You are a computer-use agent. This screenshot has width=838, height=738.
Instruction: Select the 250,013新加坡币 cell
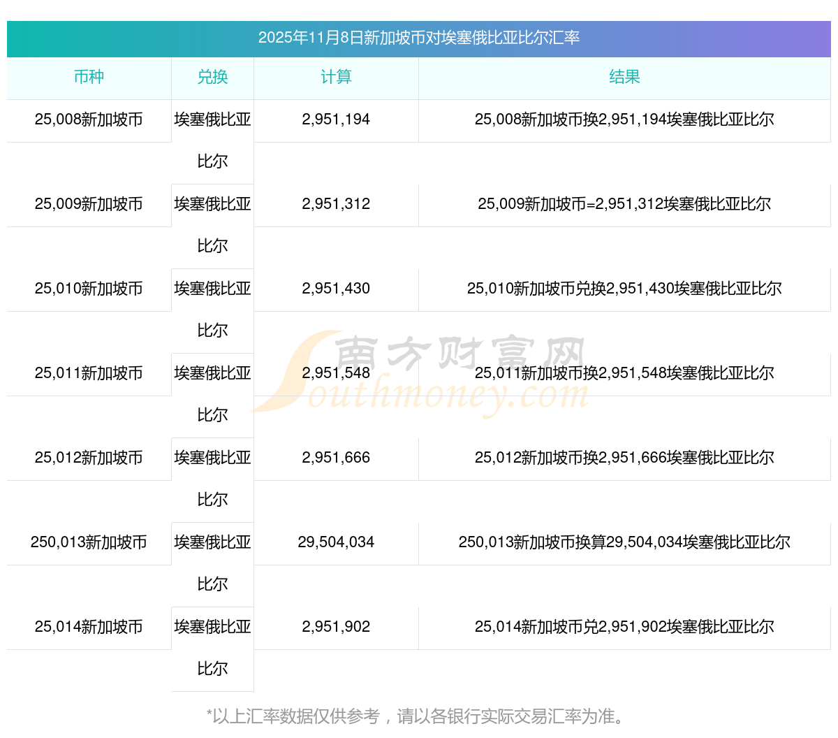89,542
